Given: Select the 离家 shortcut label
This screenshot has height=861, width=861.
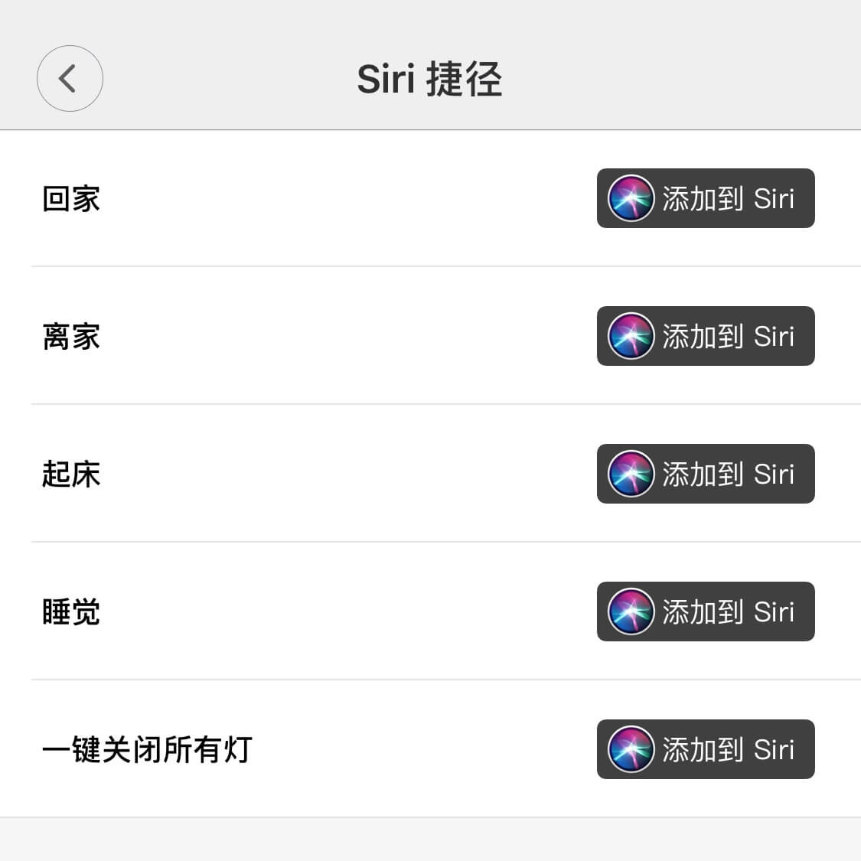Looking at the screenshot, I should coord(71,337).
